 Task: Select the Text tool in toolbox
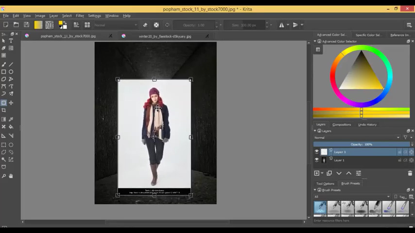tap(11, 41)
